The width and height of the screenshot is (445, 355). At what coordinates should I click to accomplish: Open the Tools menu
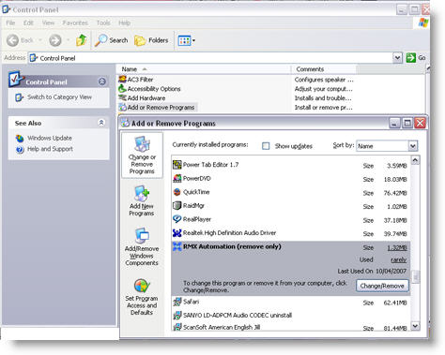point(103,22)
